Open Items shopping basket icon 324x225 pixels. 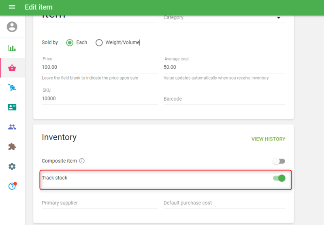(12, 68)
